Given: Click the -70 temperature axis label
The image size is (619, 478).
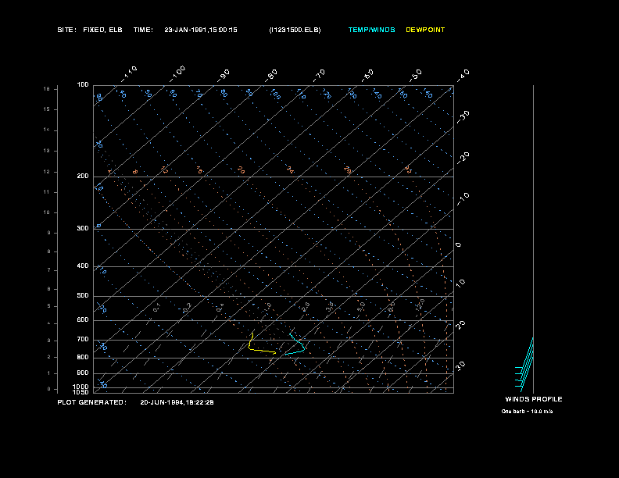Looking at the screenshot, I should [x=320, y=76].
